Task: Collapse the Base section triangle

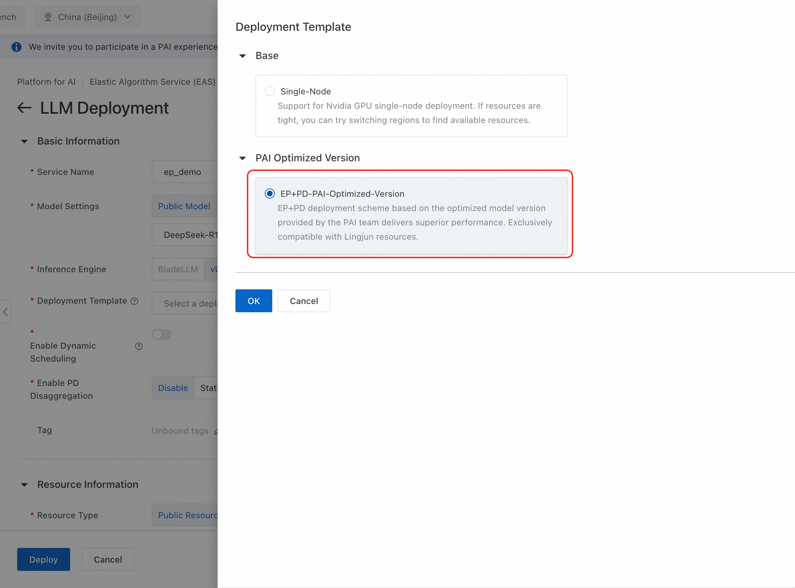Action: [x=243, y=56]
